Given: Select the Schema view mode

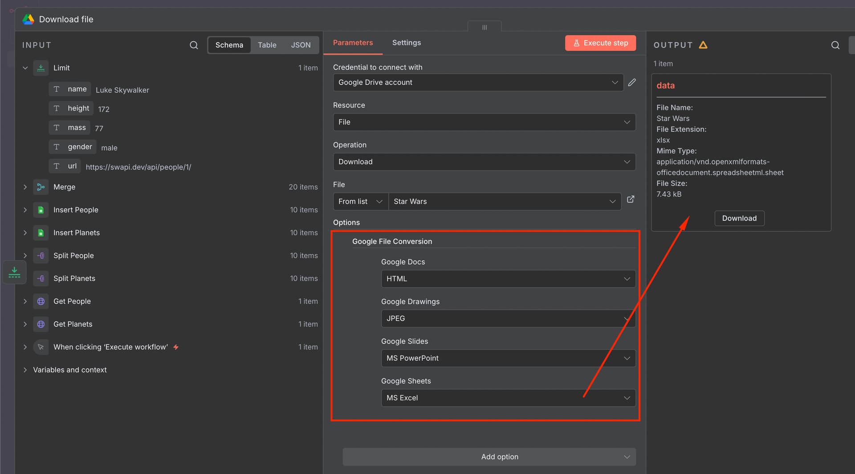Looking at the screenshot, I should 229,45.
